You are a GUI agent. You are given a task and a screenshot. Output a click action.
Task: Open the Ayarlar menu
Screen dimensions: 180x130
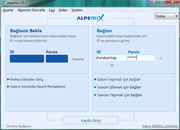tap(8, 10)
